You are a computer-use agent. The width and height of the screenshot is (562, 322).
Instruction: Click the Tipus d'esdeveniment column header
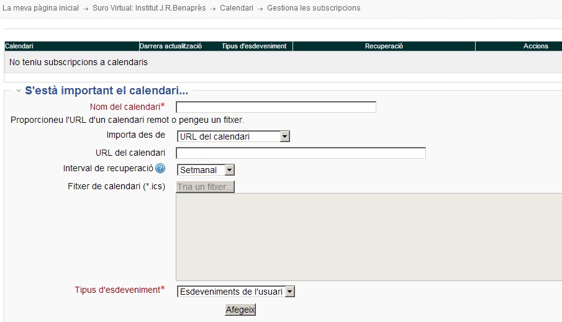click(254, 46)
